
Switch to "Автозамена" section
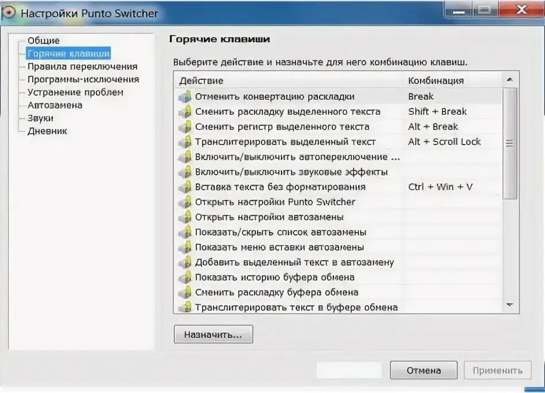pos(55,105)
